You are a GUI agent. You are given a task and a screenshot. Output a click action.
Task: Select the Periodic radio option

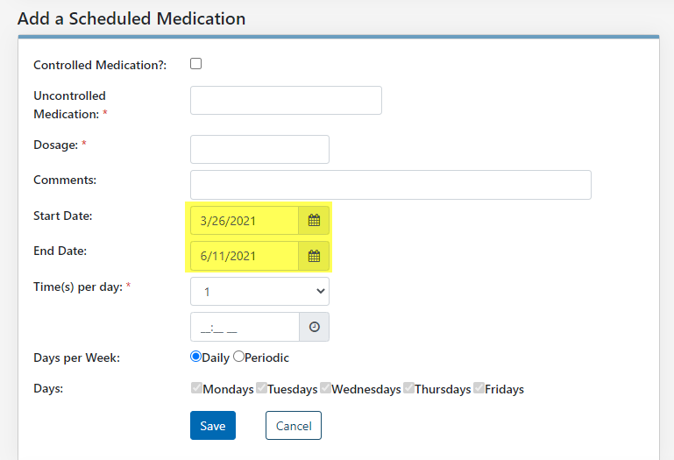pyautogui.click(x=238, y=357)
